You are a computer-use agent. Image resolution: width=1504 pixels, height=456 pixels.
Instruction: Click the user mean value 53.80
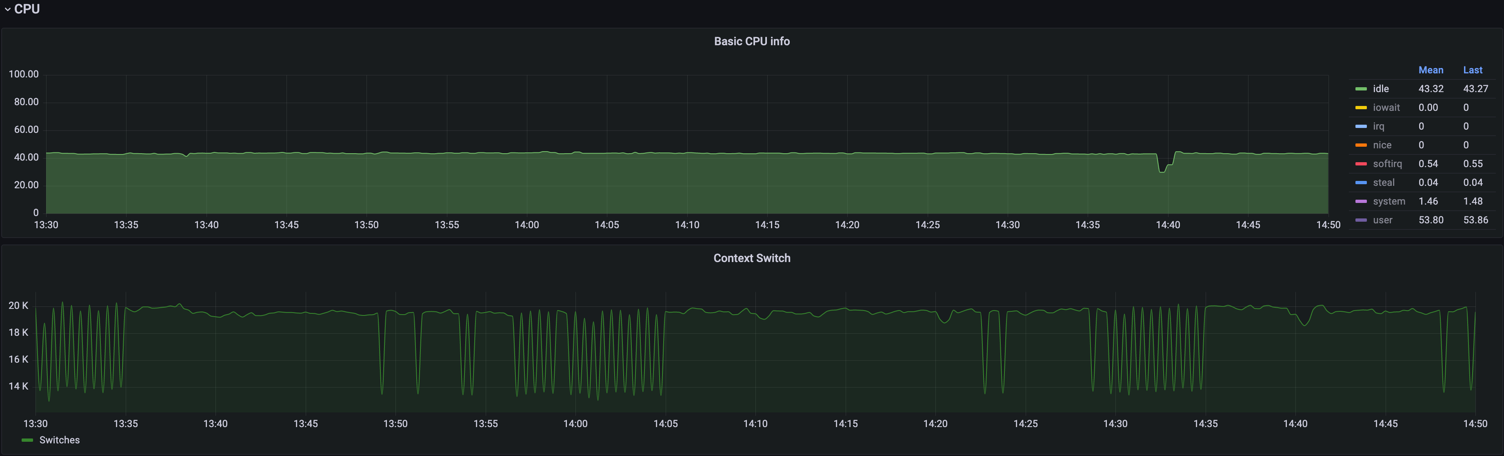click(x=1431, y=220)
